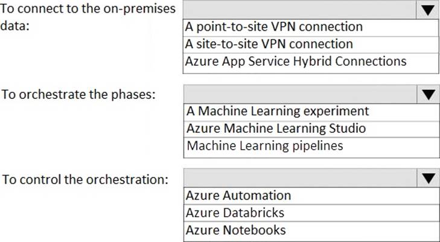
Task: Choose A site-to-site VPN connection
Action: click(311, 44)
